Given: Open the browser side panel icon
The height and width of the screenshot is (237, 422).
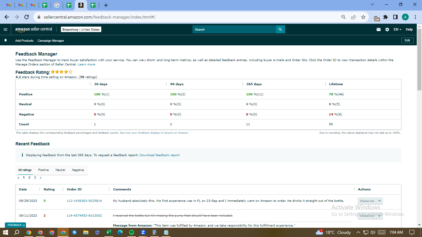Looking at the screenshot, I should pos(395,17).
